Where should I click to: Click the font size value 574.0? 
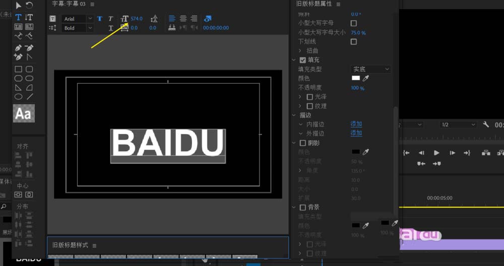136,19
